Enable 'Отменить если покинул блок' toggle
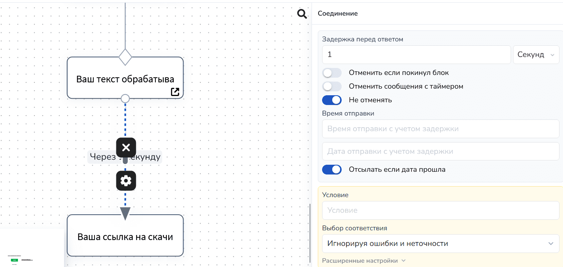The width and height of the screenshot is (563, 267). pyautogui.click(x=331, y=73)
